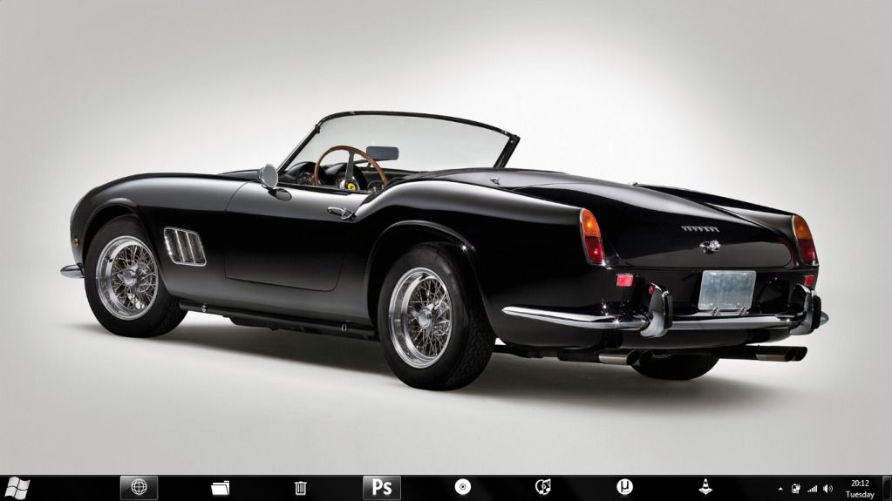Open the volume speaker tray icon
The image size is (892, 501).
click(827, 489)
